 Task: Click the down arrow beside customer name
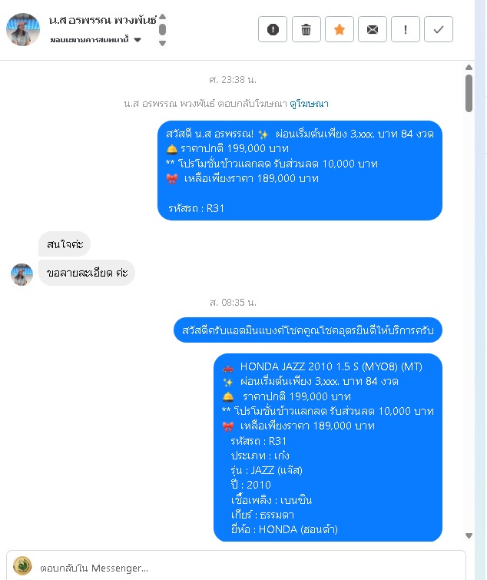pyautogui.click(x=162, y=43)
